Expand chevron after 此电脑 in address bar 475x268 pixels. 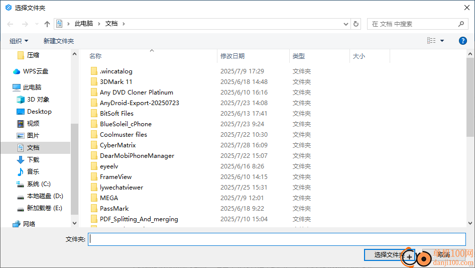click(x=99, y=24)
